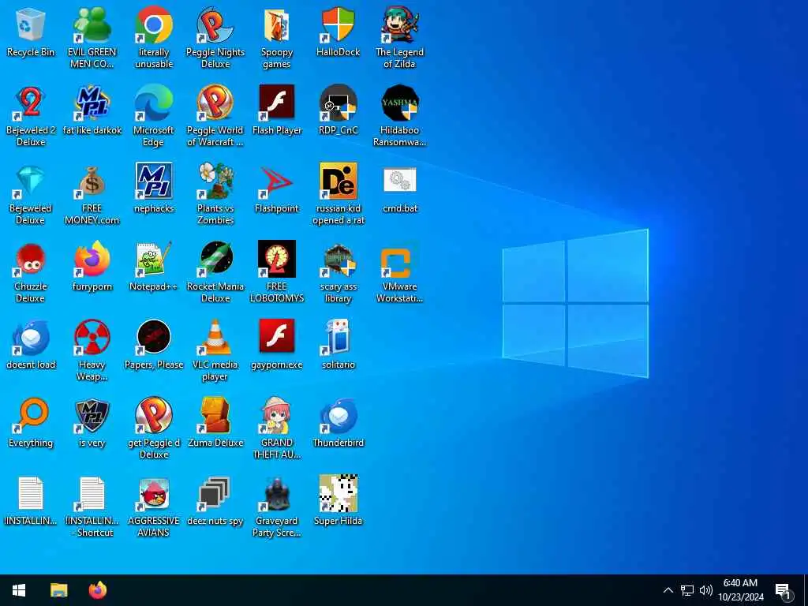Click get Peggle d Deluxe shortcut

coord(154,415)
